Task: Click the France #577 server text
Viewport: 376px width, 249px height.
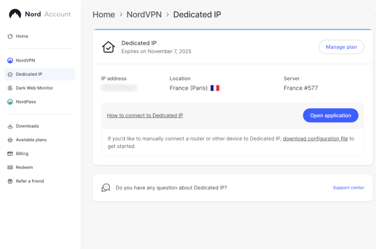Action: pos(301,88)
